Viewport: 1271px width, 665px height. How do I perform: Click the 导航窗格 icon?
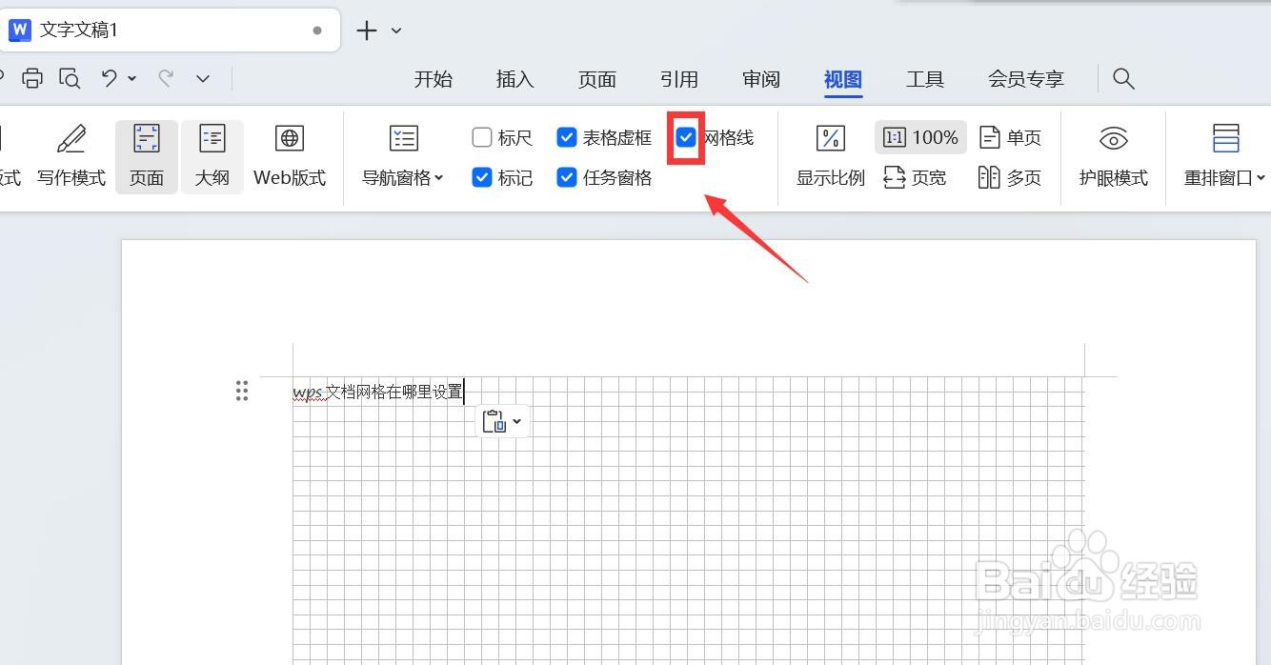click(404, 139)
